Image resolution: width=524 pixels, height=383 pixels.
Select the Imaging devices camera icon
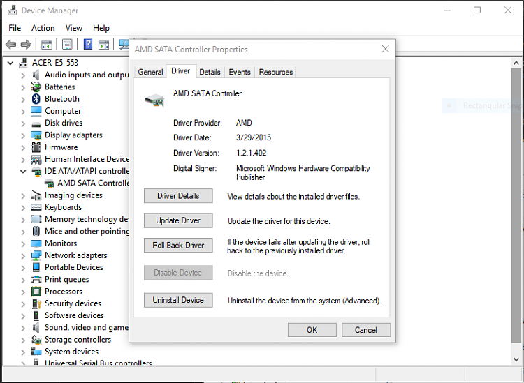36,195
